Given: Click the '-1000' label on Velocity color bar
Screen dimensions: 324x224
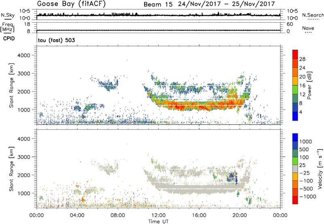Looking at the screenshot, I should pyautogui.click(x=308, y=197).
